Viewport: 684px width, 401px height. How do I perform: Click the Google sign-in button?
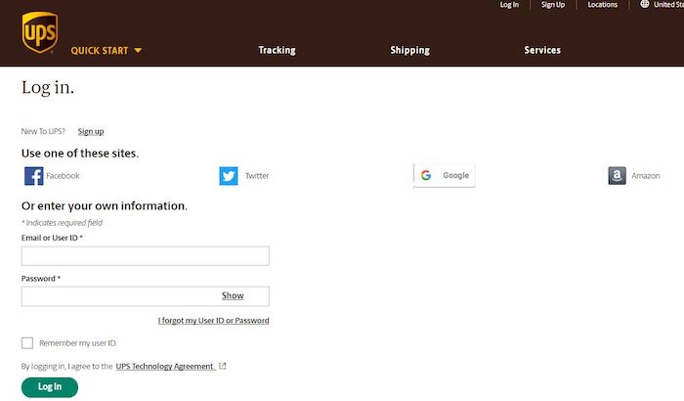(x=444, y=176)
